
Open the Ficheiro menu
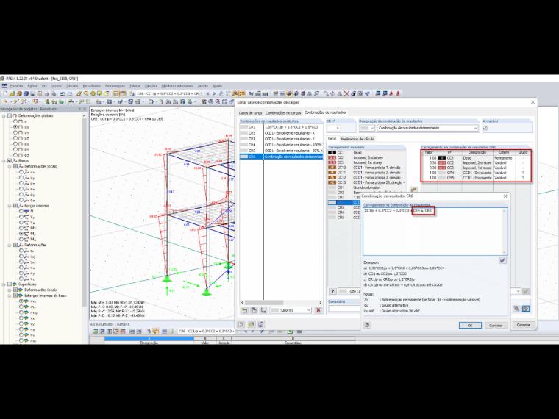(16, 86)
